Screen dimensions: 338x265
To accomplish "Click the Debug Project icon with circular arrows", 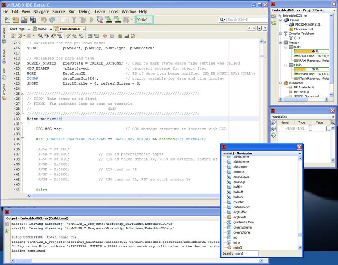I will click(x=100, y=20).
